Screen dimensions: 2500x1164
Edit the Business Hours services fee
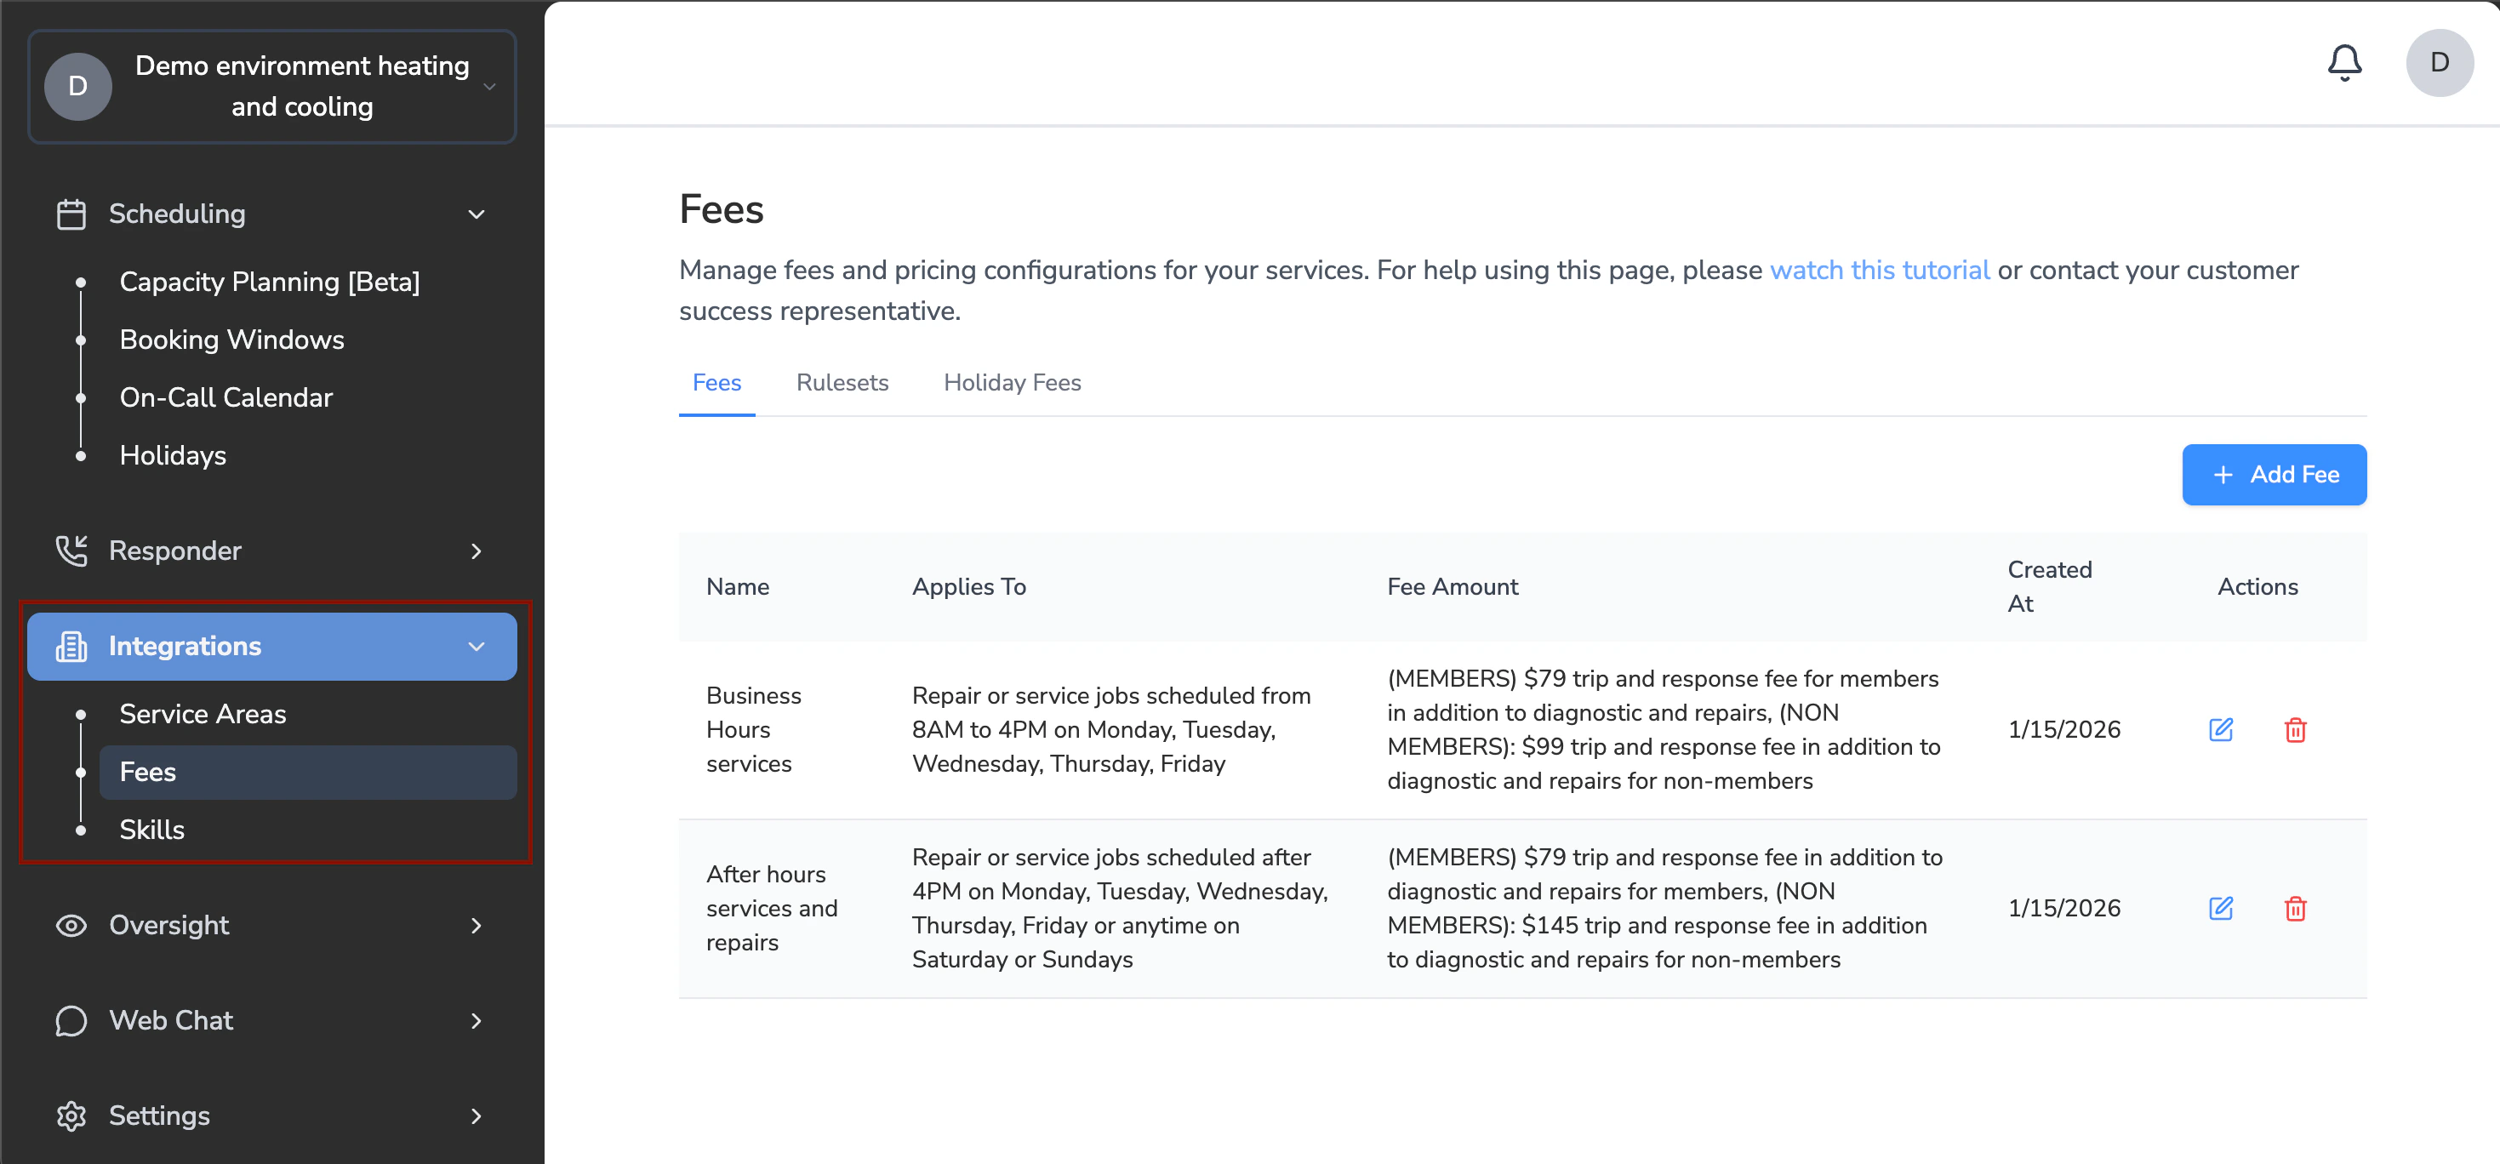click(2221, 729)
